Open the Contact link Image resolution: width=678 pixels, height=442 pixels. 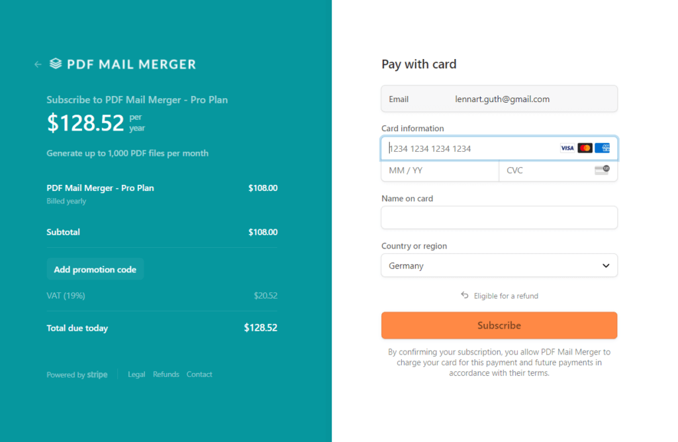click(199, 374)
